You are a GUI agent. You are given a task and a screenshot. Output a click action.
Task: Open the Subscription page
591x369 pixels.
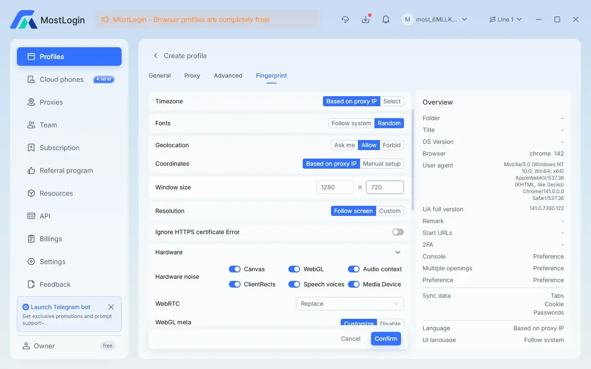(59, 148)
